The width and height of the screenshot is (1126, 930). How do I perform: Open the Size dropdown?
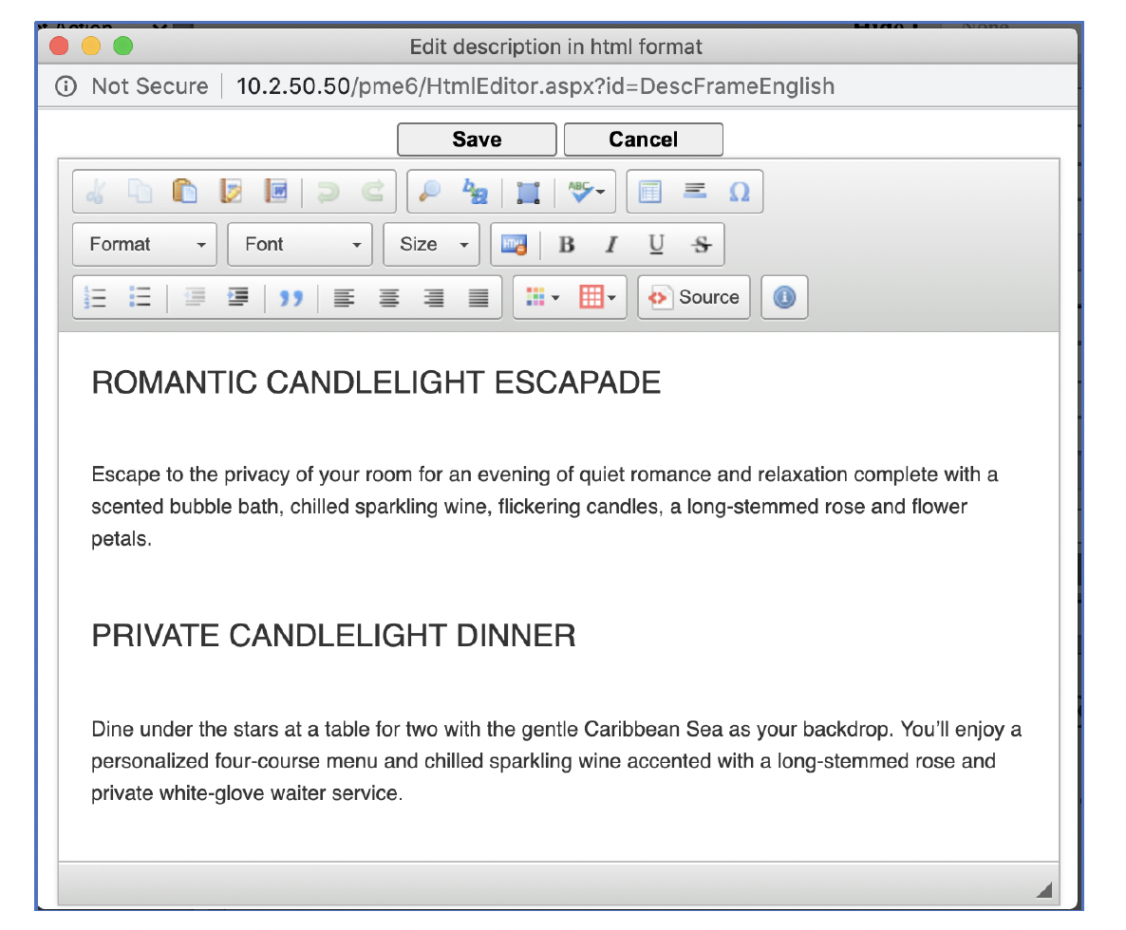coord(432,245)
